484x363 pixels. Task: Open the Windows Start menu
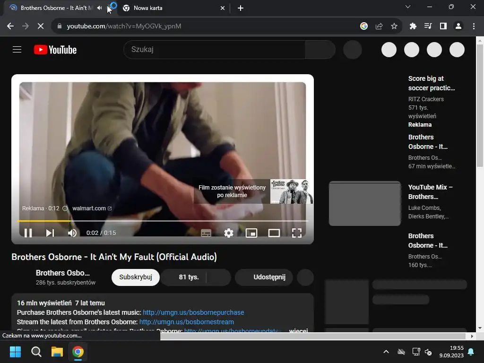15,352
